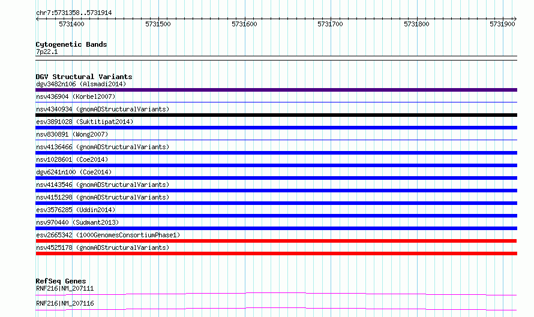Open esv3891028 (Suktitipat2014) variant
The width and height of the screenshot is (534, 317).
85,122
